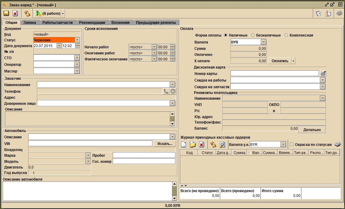Click the green play icon for status (В работе)
The height and width of the screenshot is (209, 345).
coord(39,14)
